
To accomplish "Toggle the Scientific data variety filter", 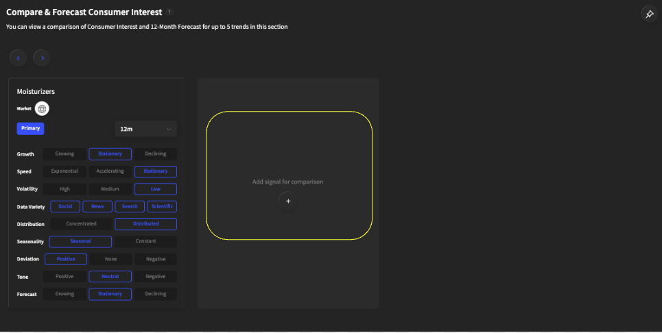I will point(162,206).
